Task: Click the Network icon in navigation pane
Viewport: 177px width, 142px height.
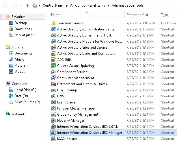Action: pos(8,114)
